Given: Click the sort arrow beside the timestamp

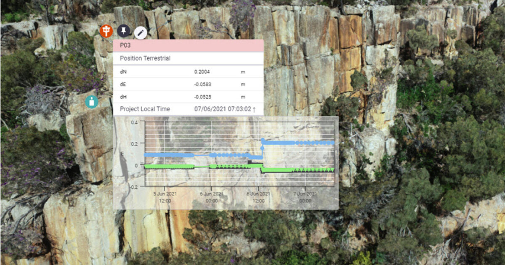Looking at the screenshot, I should [254, 109].
